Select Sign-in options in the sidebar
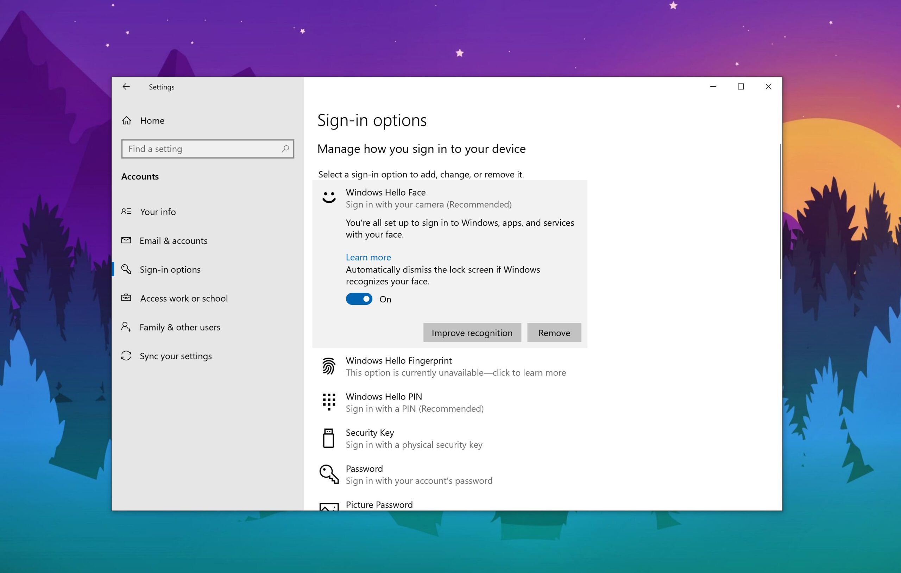The height and width of the screenshot is (573, 901). (x=208, y=269)
